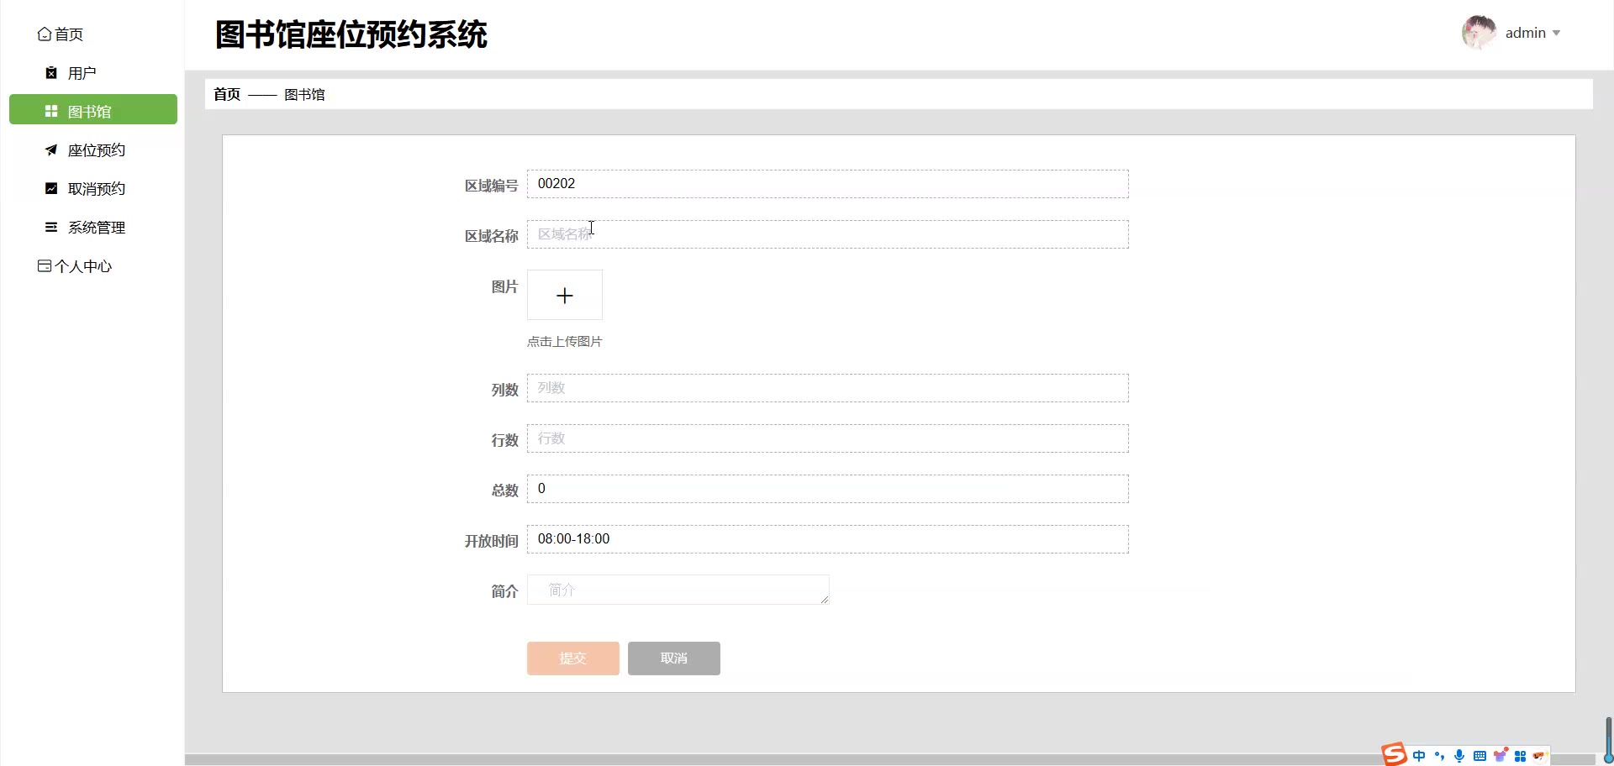The height and width of the screenshot is (766, 1614).
Task: Click the 区域名称 field label
Action: pyautogui.click(x=492, y=236)
